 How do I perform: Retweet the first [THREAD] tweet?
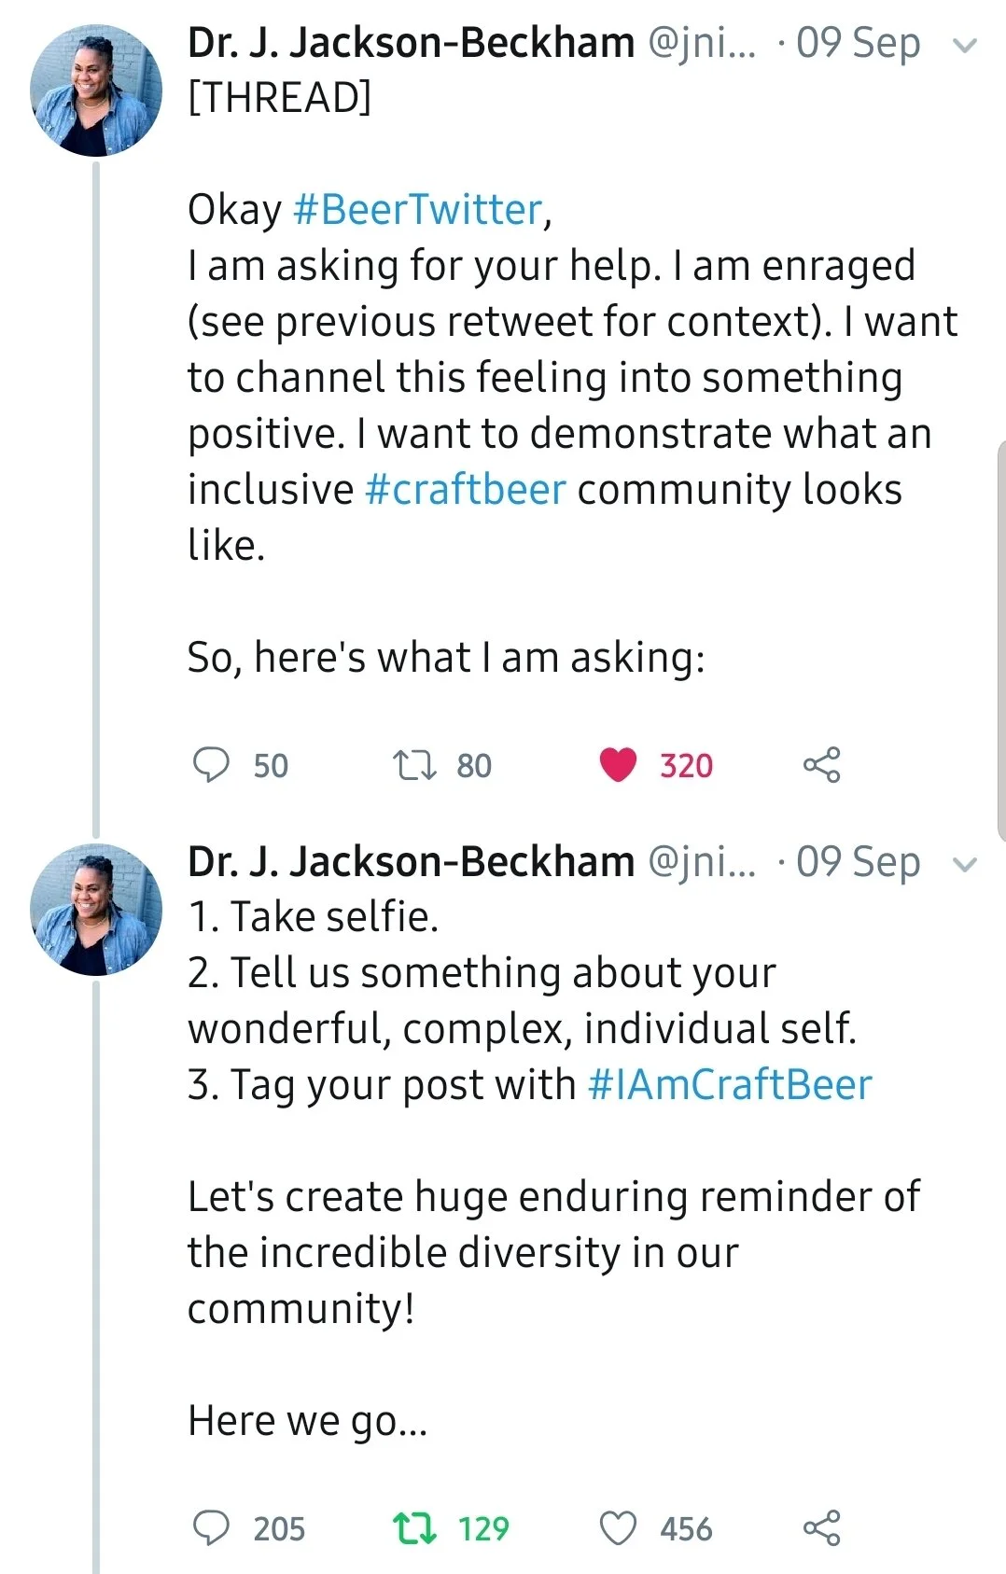[x=413, y=765]
